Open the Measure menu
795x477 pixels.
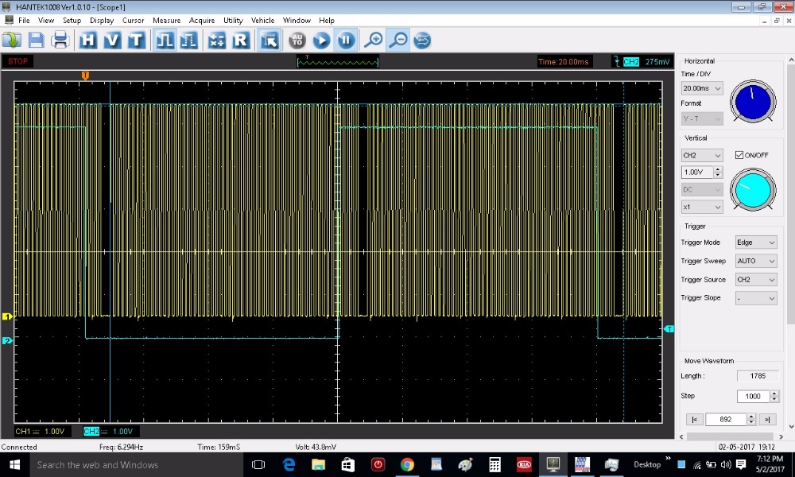point(167,20)
